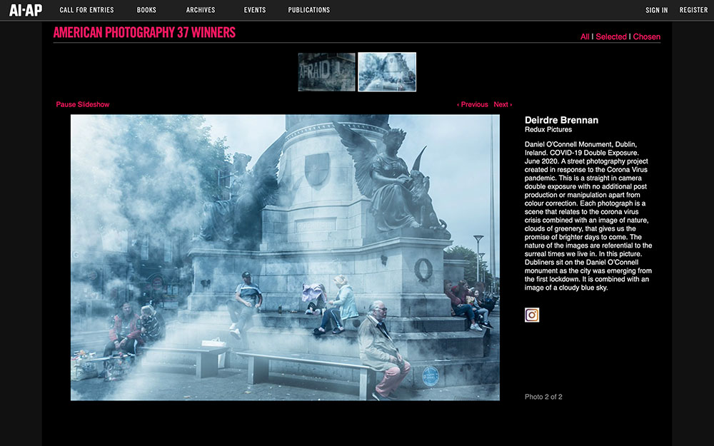This screenshot has width=714, height=446.
Task: Select Events in the top navigation
Action: point(254,10)
